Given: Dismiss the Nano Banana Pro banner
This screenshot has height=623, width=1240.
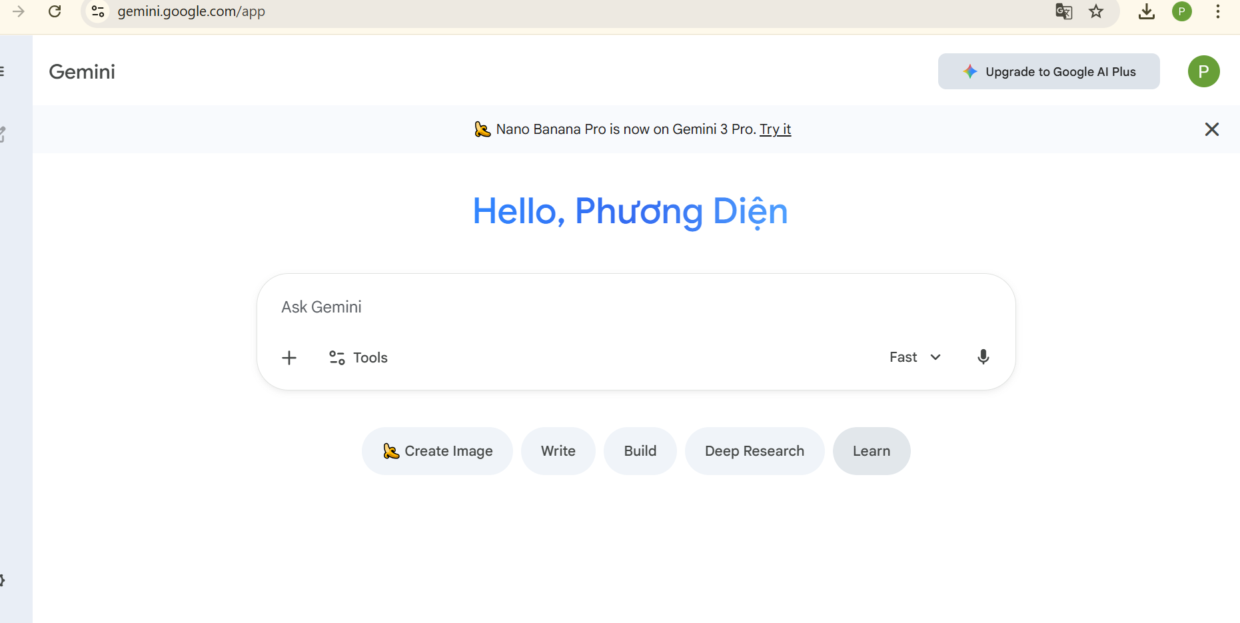Looking at the screenshot, I should tap(1212, 129).
